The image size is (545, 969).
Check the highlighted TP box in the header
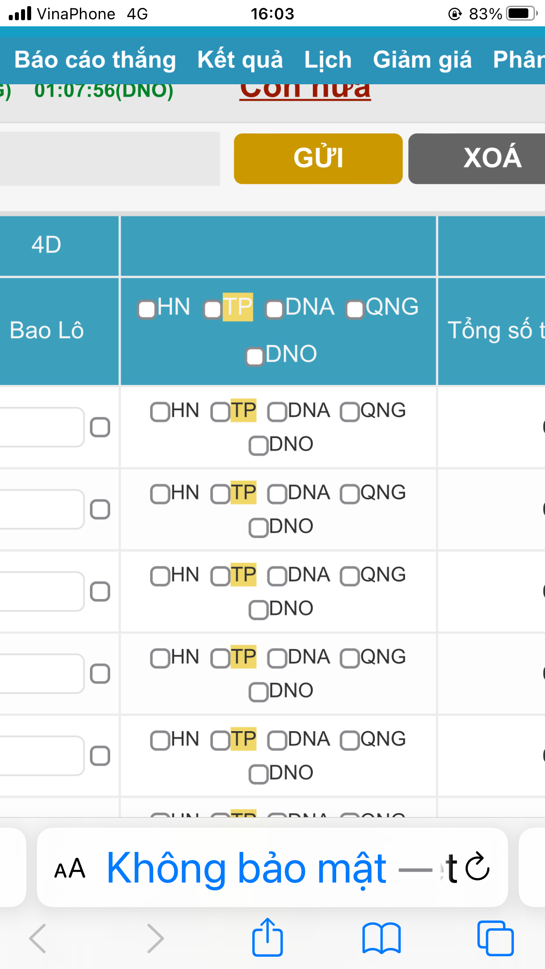213,309
